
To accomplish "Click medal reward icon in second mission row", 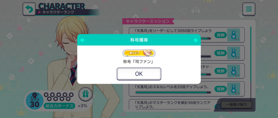I will (x=233, y=53).
